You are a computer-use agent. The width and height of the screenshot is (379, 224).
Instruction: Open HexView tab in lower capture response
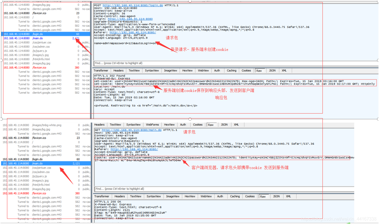tap(190, 196)
